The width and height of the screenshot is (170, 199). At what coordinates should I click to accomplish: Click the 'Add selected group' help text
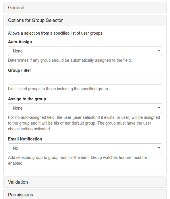[x=77, y=160]
